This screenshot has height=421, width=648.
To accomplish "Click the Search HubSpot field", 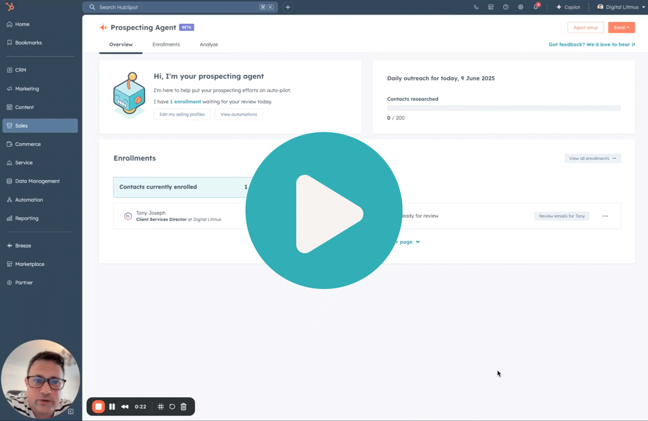I will point(180,7).
